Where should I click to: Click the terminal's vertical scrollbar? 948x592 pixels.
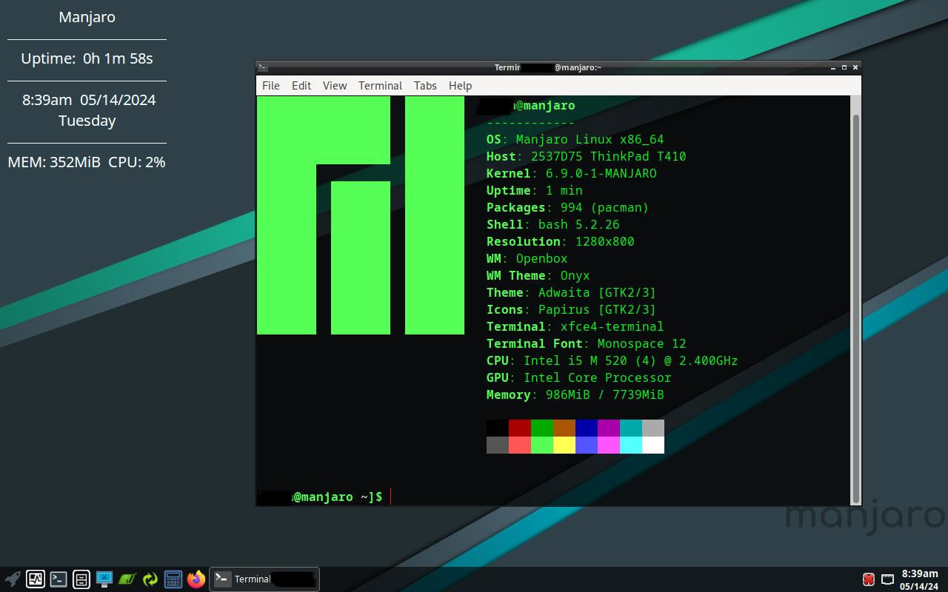pyautogui.click(x=856, y=309)
